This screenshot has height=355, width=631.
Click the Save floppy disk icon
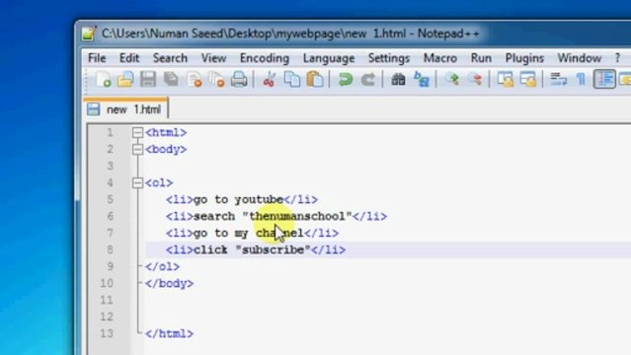(148, 79)
